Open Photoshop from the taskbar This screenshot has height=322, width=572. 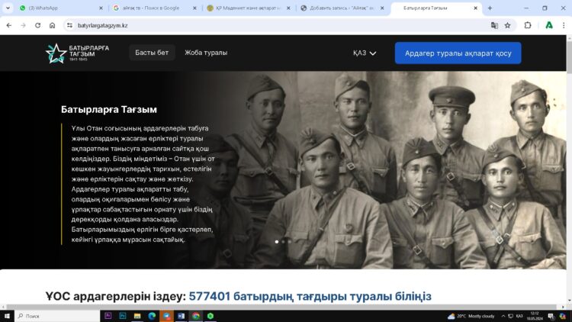(123, 316)
